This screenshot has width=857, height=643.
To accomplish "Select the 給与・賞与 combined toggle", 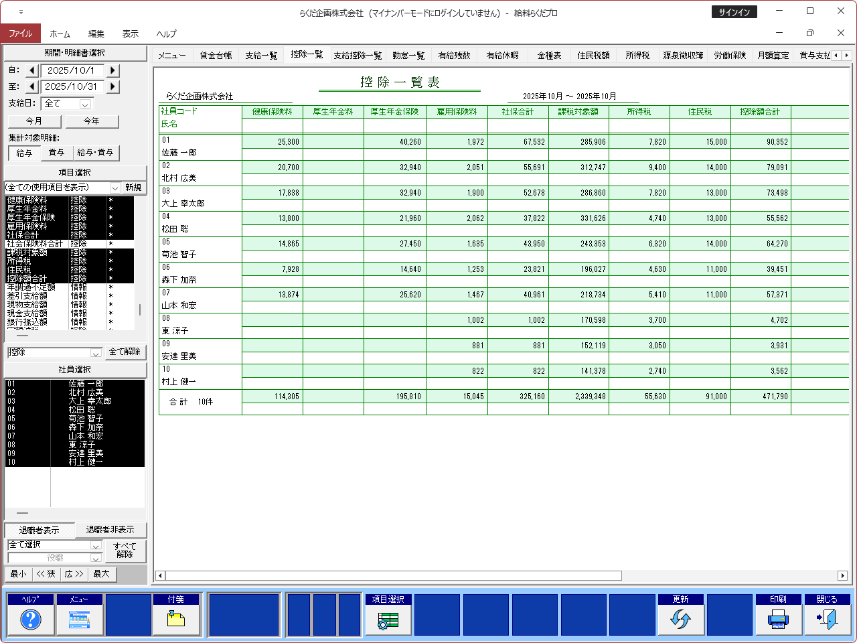I will point(95,153).
